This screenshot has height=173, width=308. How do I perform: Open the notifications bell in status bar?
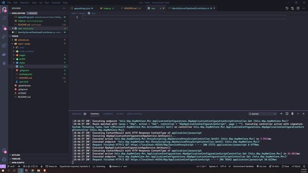point(304,166)
